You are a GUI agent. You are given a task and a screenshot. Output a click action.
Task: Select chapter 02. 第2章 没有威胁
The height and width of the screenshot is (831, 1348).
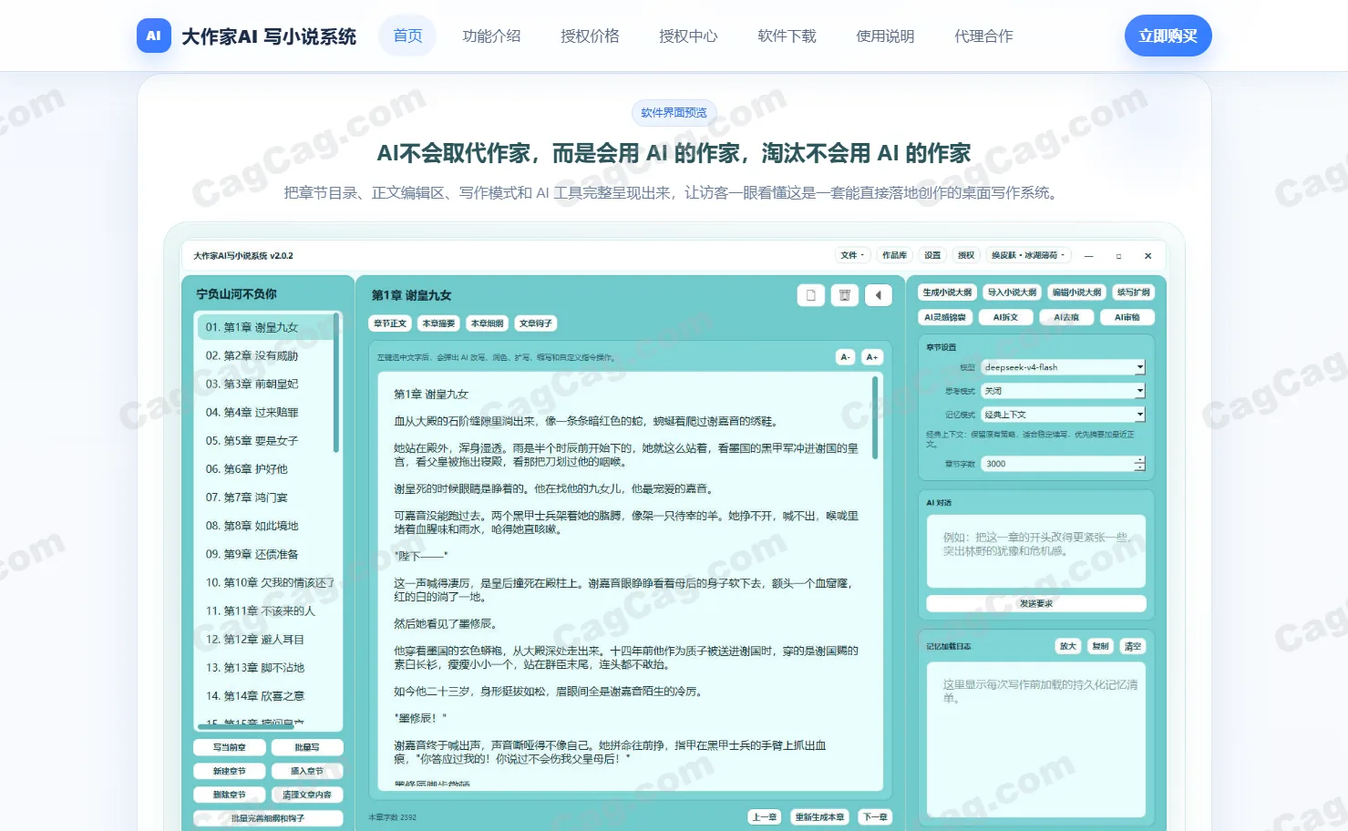pos(265,355)
